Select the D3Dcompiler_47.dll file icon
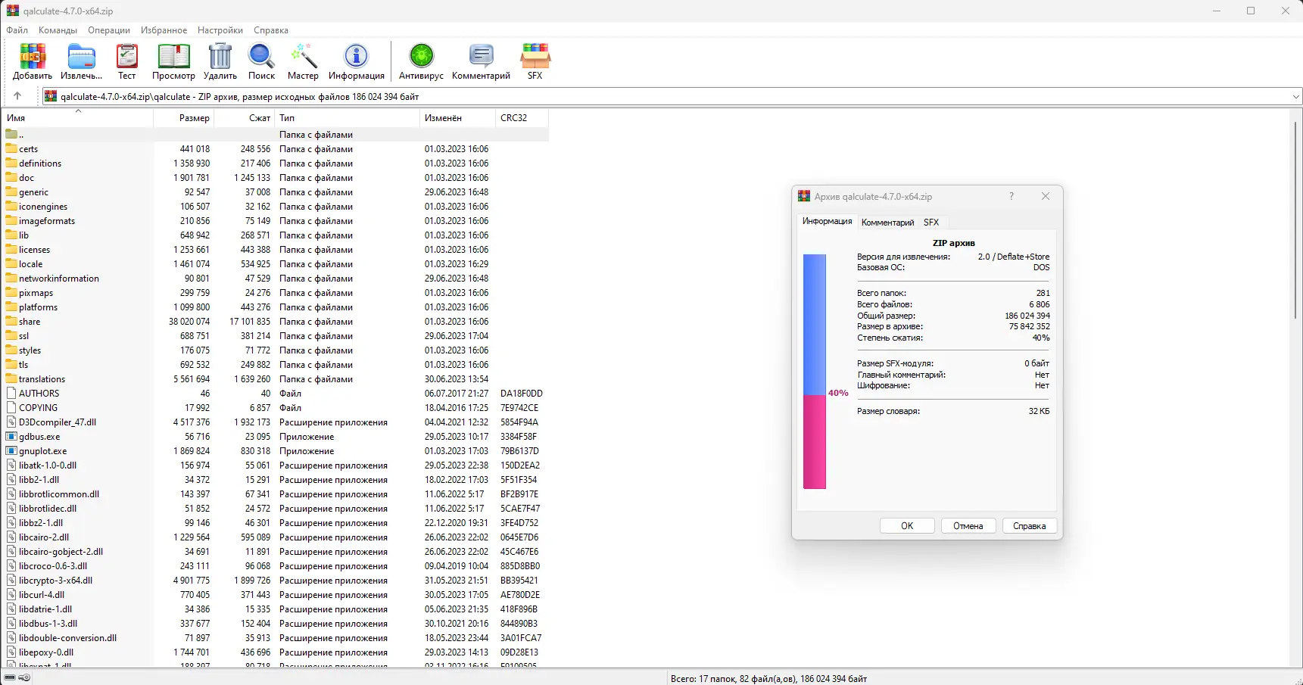The width and height of the screenshot is (1303, 685). coord(11,422)
